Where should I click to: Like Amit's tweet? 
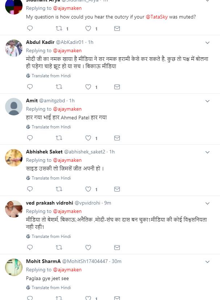tap(88, 138)
